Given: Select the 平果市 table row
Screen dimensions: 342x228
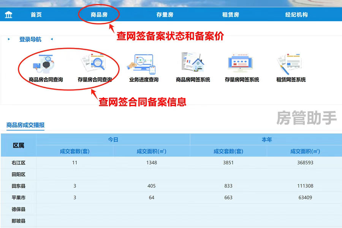Looking at the screenshot, I should (x=18, y=198).
